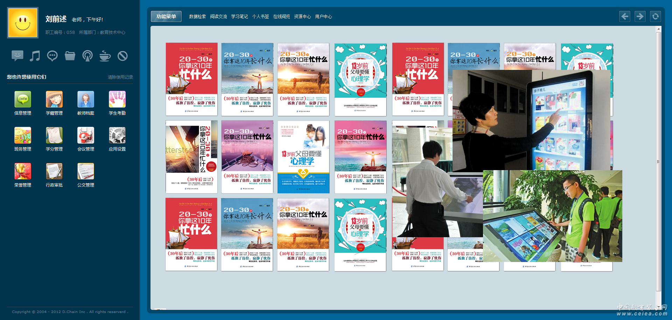The height and width of the screenshot is (320, 672).
Task: Open the 信息管理 info icon
Action: click(23, 100)
